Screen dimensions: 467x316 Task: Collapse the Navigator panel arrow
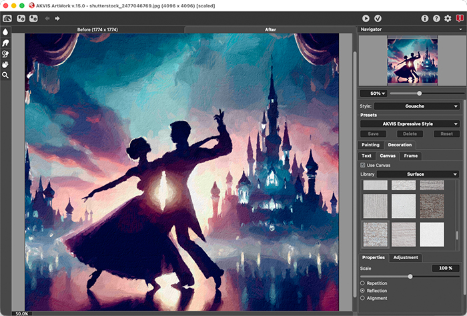[460, 29]
